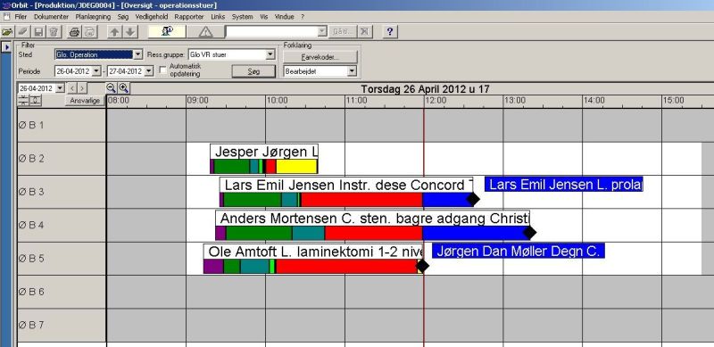
Task: Click the patient search person icon
Action: tap(167, 31)
